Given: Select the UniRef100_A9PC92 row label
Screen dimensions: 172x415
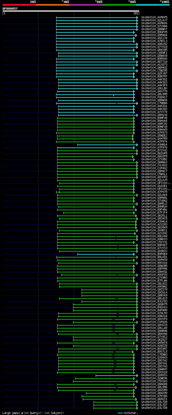Looking at the screenshot, I should [x=154, y=124].
